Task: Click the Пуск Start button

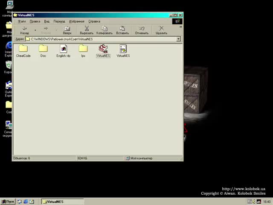Action: 8,202
